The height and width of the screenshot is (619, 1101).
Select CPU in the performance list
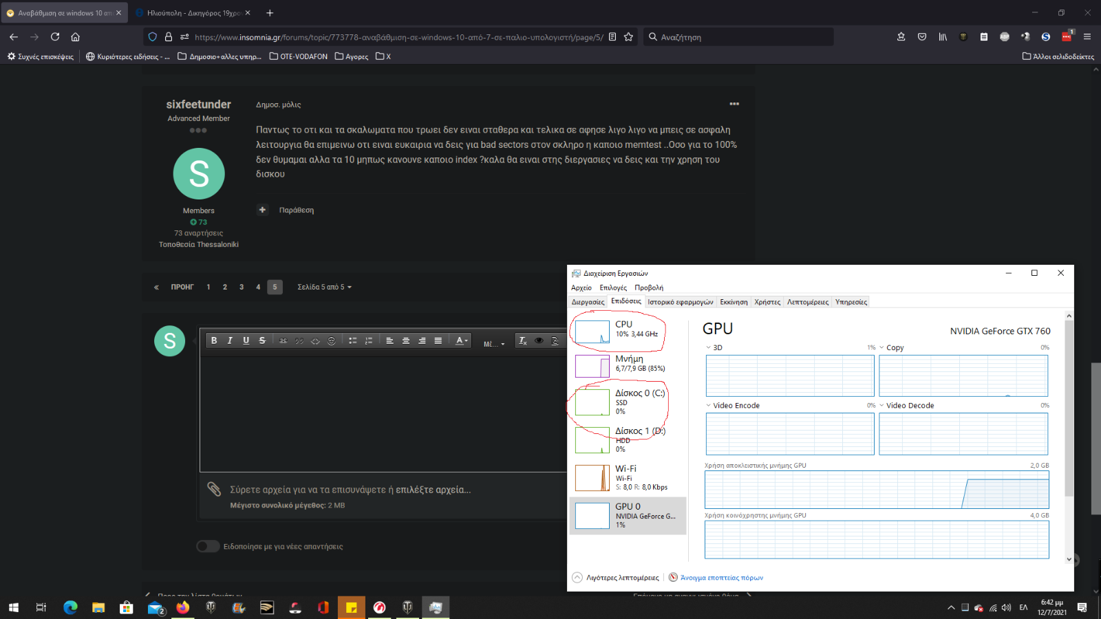pos(628,331)
